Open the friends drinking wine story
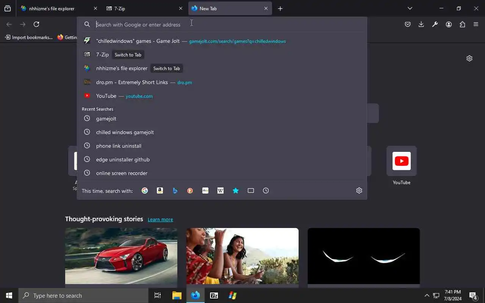The image size is (485, 303). [x=242, y=256]
